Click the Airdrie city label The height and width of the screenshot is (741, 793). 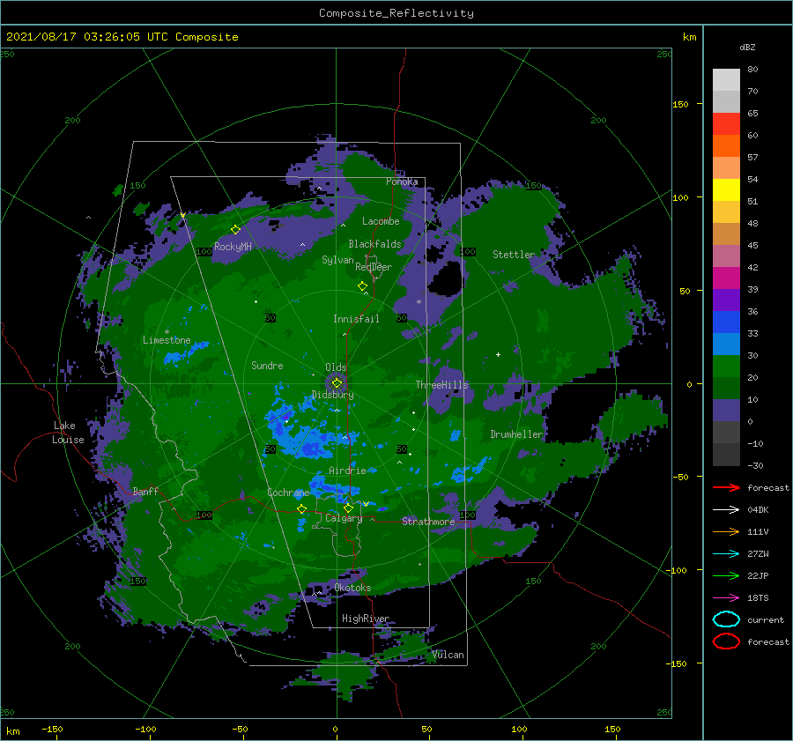[x=347, y=471]
